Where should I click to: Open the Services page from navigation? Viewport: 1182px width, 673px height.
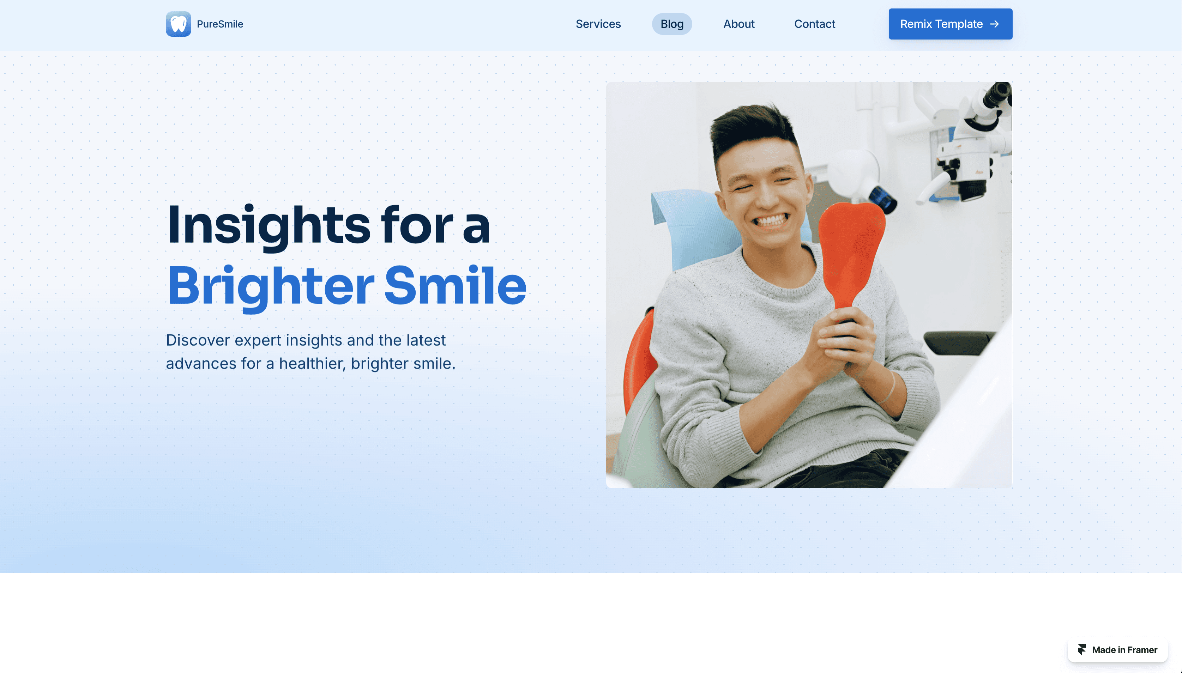point(598,24)
